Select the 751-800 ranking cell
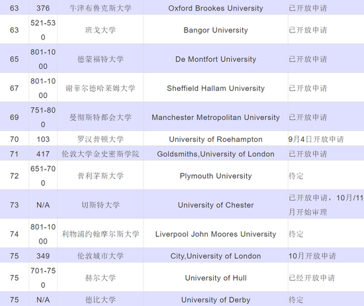This screenshot has height=306, width=364. tap(43, 117)
